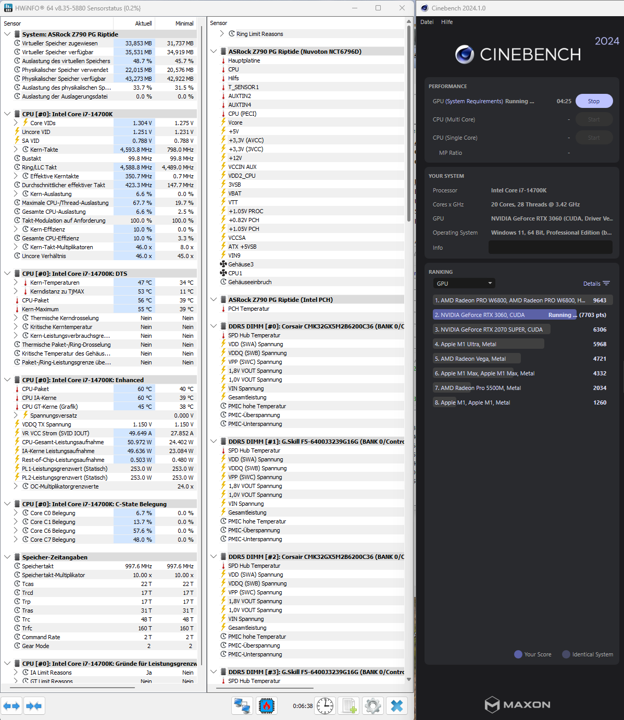Click the blue X close sensors icon

[397, 706]
